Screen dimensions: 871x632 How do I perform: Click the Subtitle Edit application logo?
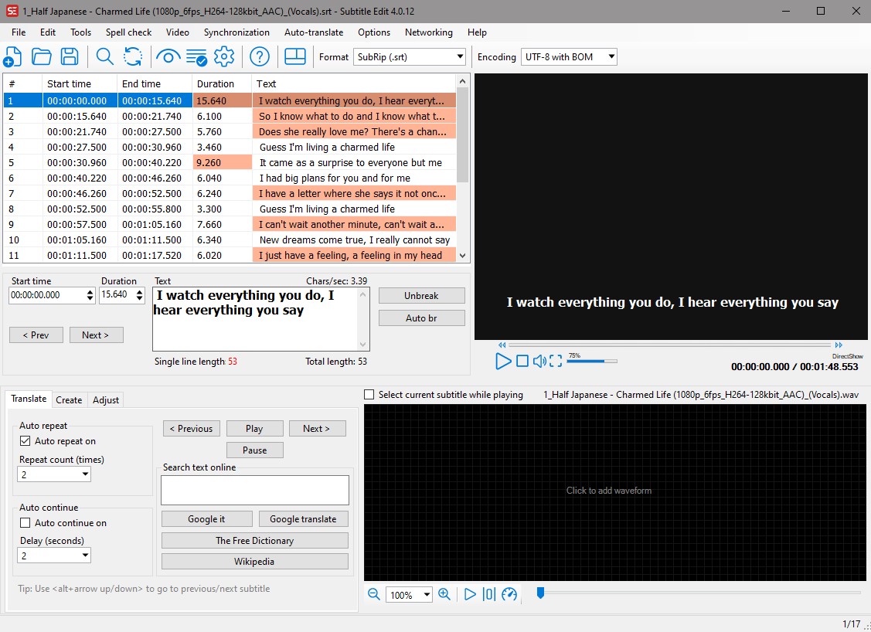[x=12, y=11]
